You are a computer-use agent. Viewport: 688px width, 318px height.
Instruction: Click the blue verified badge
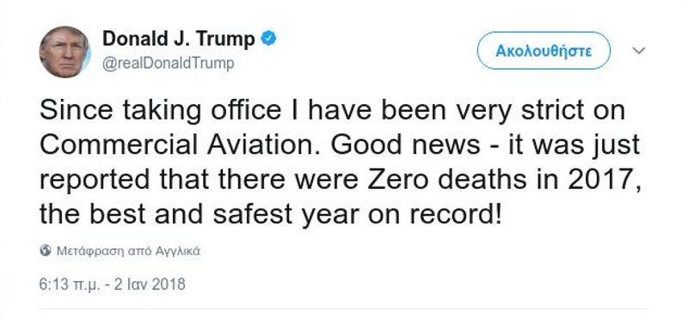coord(268,39)
